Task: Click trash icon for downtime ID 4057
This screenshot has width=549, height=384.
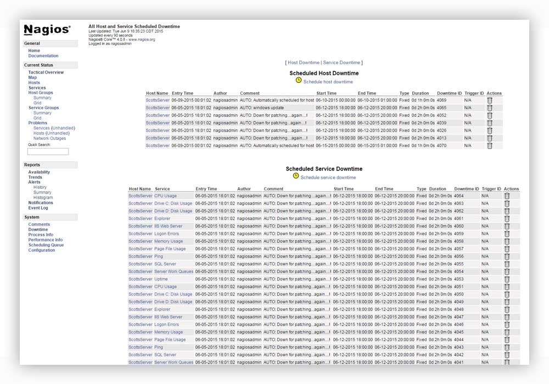Action: [x=507, y=249]
